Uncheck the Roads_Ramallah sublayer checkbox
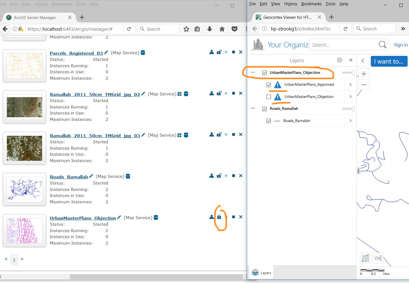Viewport: 409px width, 283px height. coord(268,121)
